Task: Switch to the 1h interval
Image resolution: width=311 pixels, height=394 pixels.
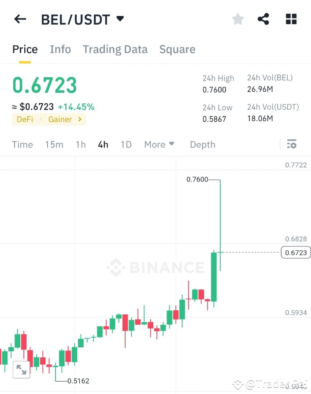Action: pyautogui.click(x=81, y=144)
